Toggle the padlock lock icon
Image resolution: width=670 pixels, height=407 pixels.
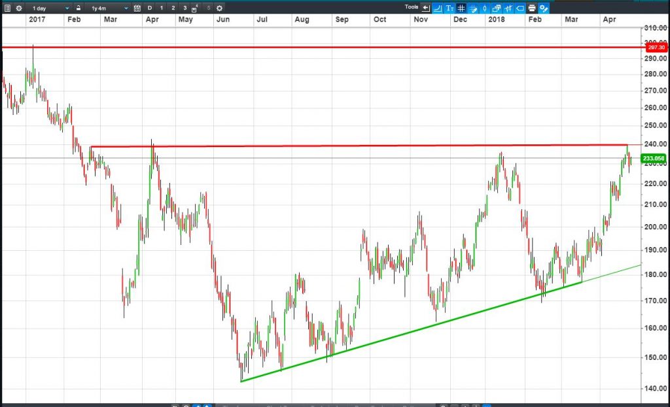(79, 8)
